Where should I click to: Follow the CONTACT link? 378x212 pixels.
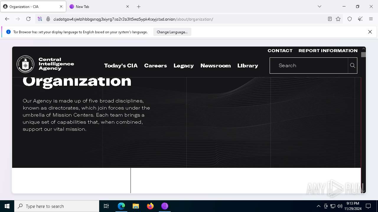coord(280,51)
